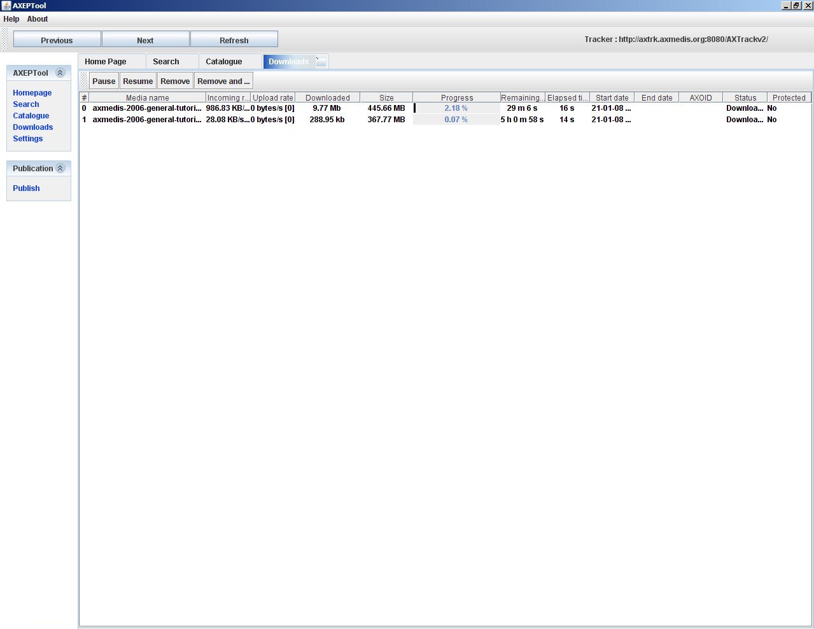
Task: Pause the selected download
Action: tap(103, 80)
